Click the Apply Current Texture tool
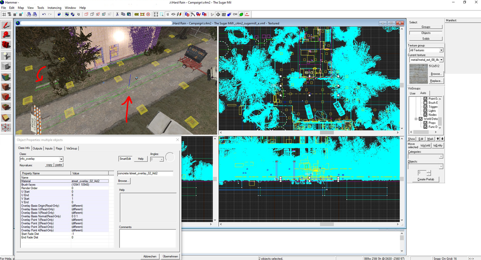Image resolution: width=481 pixels, height=260 pixels. click(6, 87)
